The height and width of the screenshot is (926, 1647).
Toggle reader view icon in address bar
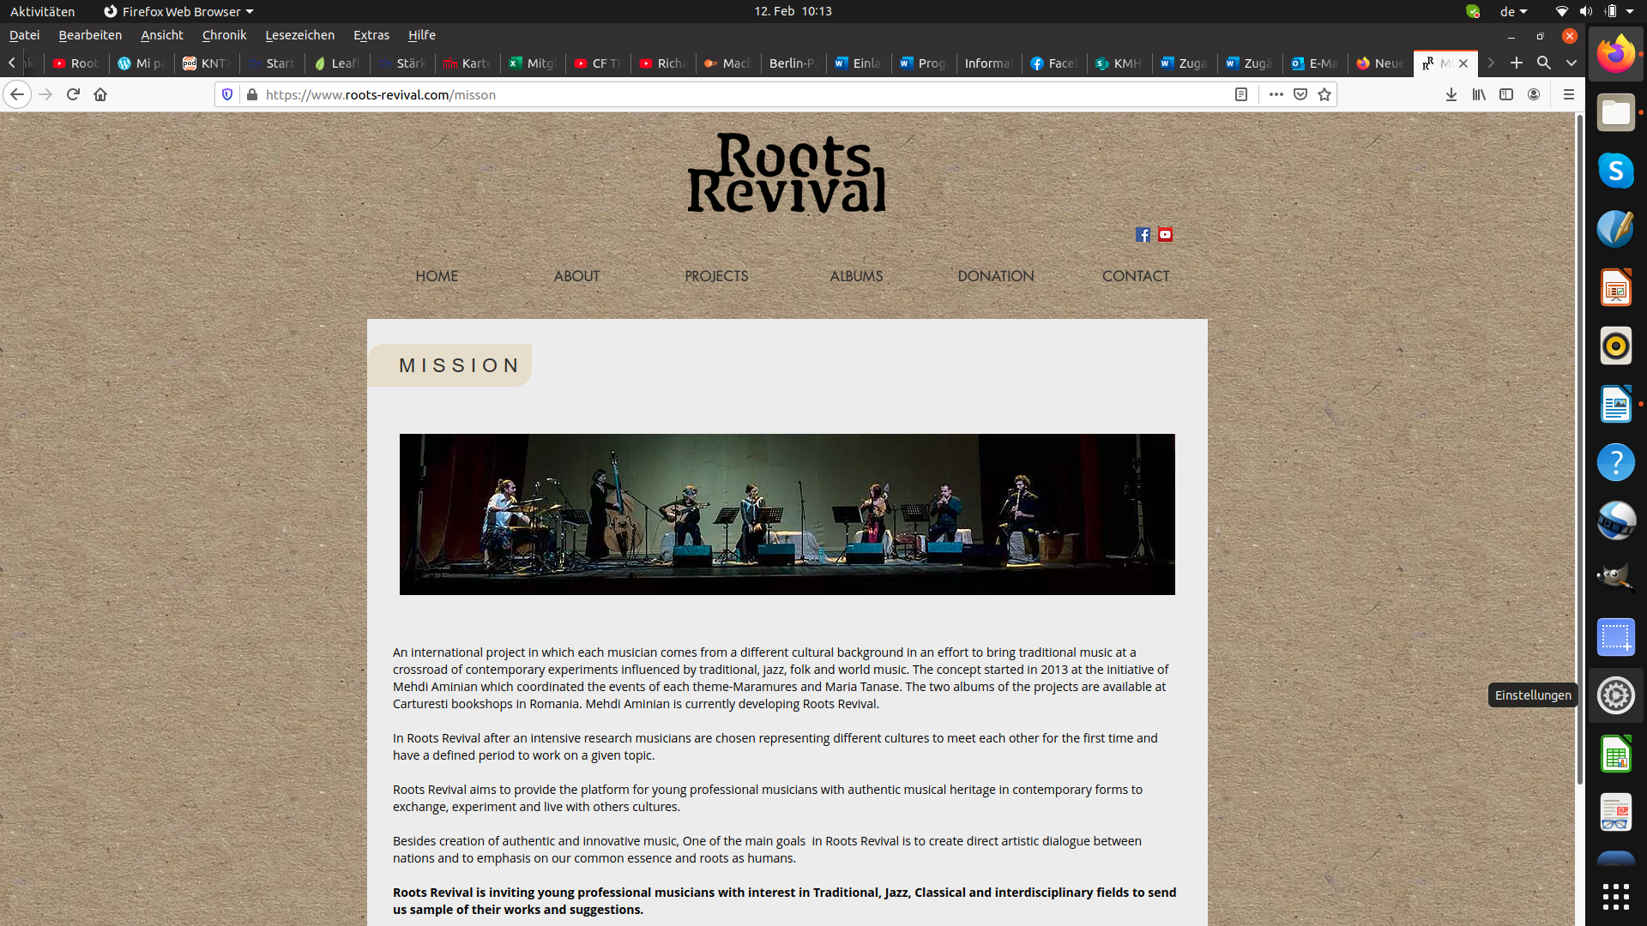(x=1240, y=94)
